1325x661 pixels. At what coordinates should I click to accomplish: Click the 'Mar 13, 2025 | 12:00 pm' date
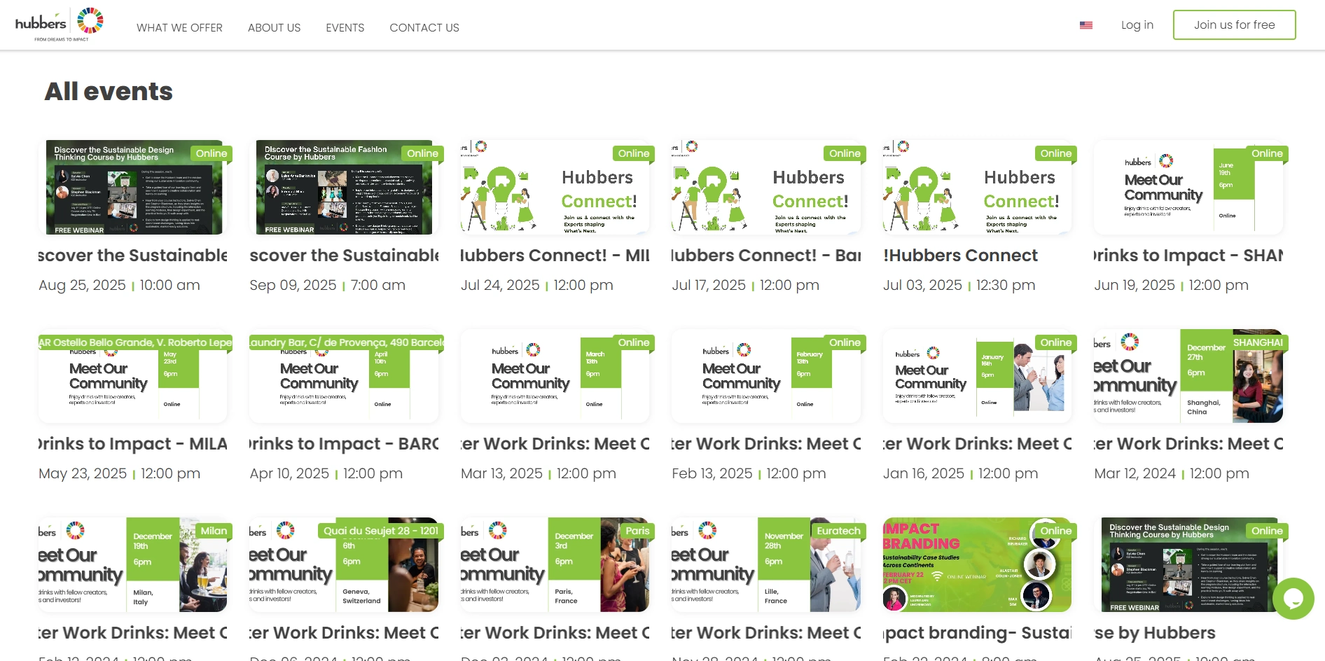tap(539, 473)
